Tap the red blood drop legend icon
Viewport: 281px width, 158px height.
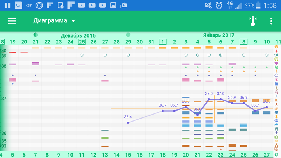tap(276, 51)
